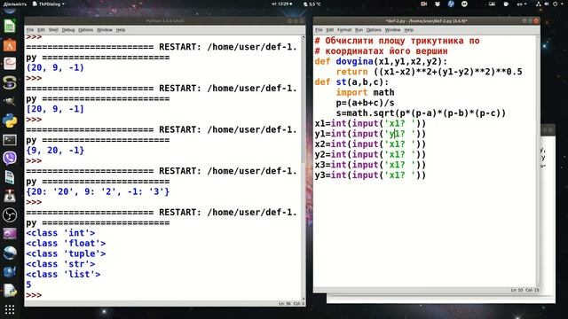Viewport: 568px width, 319px height.
Task: Click the Python Shell window title bar
Action: coord(165,21)
